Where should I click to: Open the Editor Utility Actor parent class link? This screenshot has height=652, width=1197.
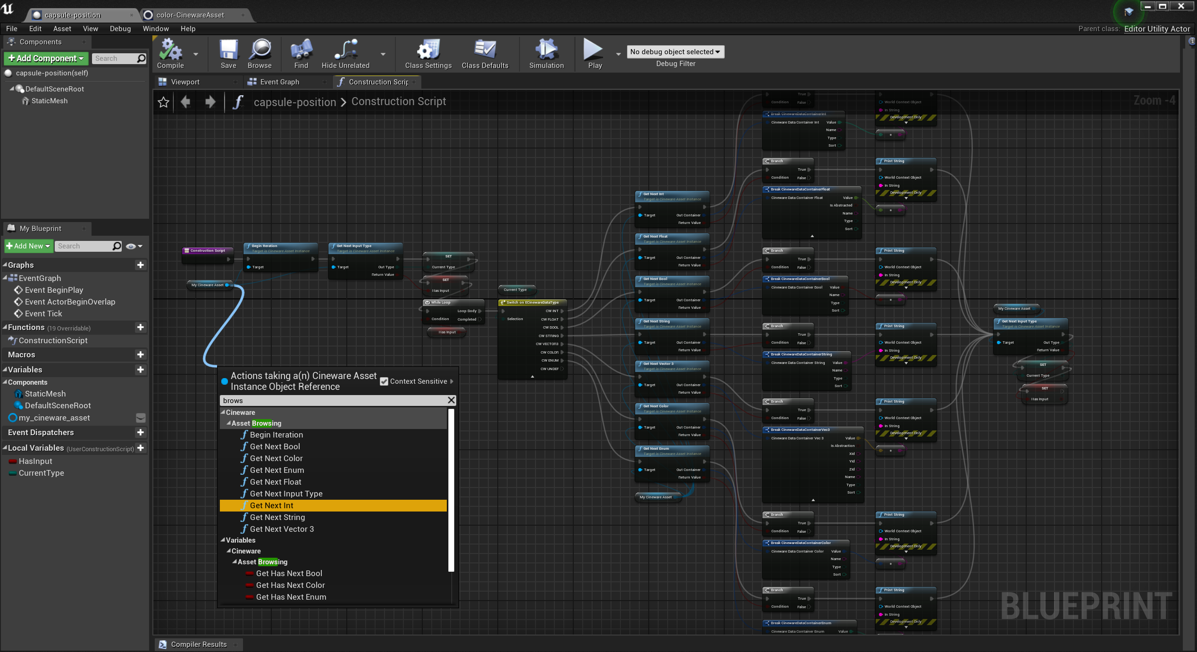click(x=1157, y=29)
